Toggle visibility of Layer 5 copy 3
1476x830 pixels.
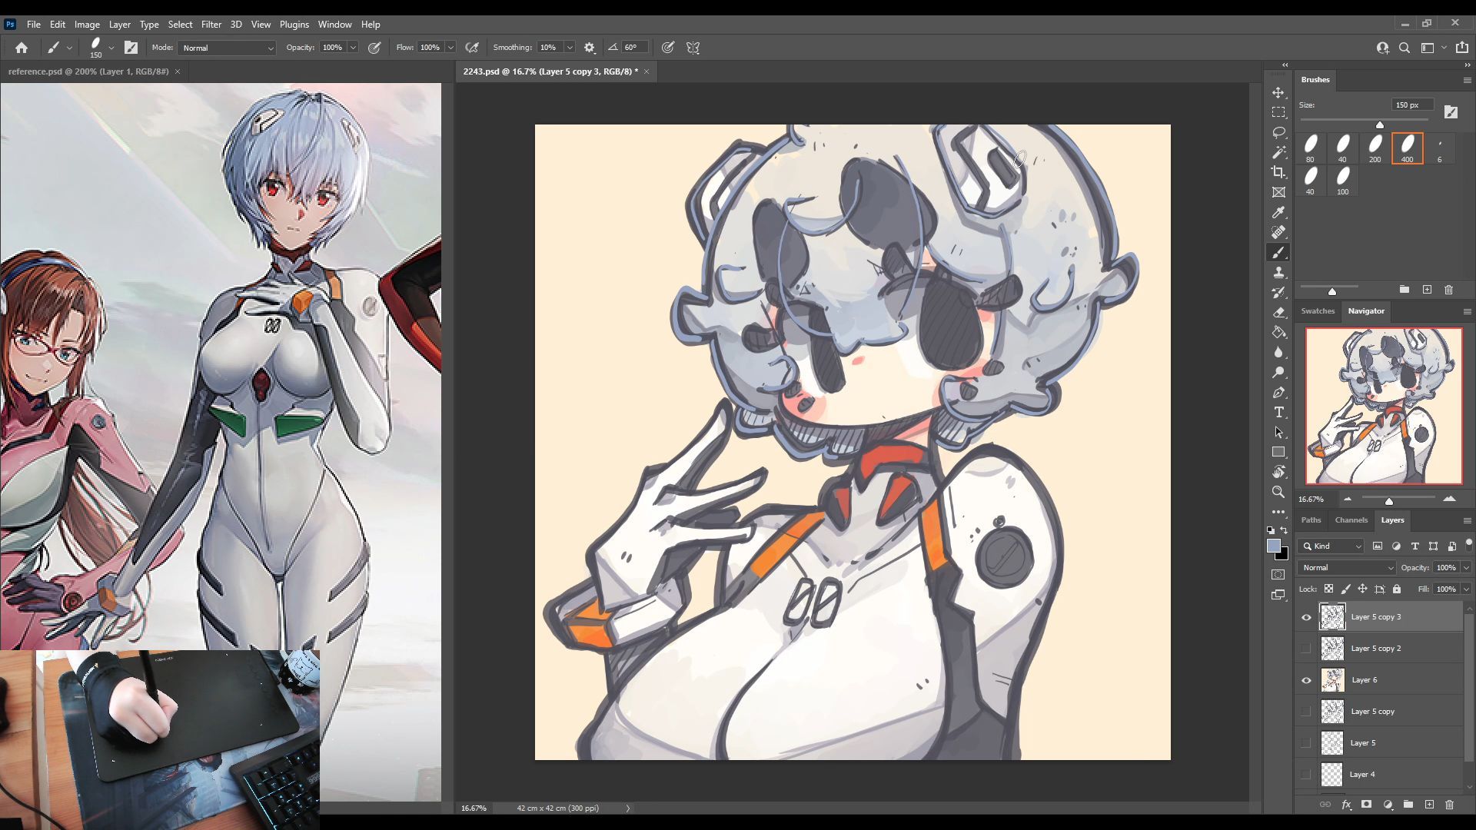1306,617
